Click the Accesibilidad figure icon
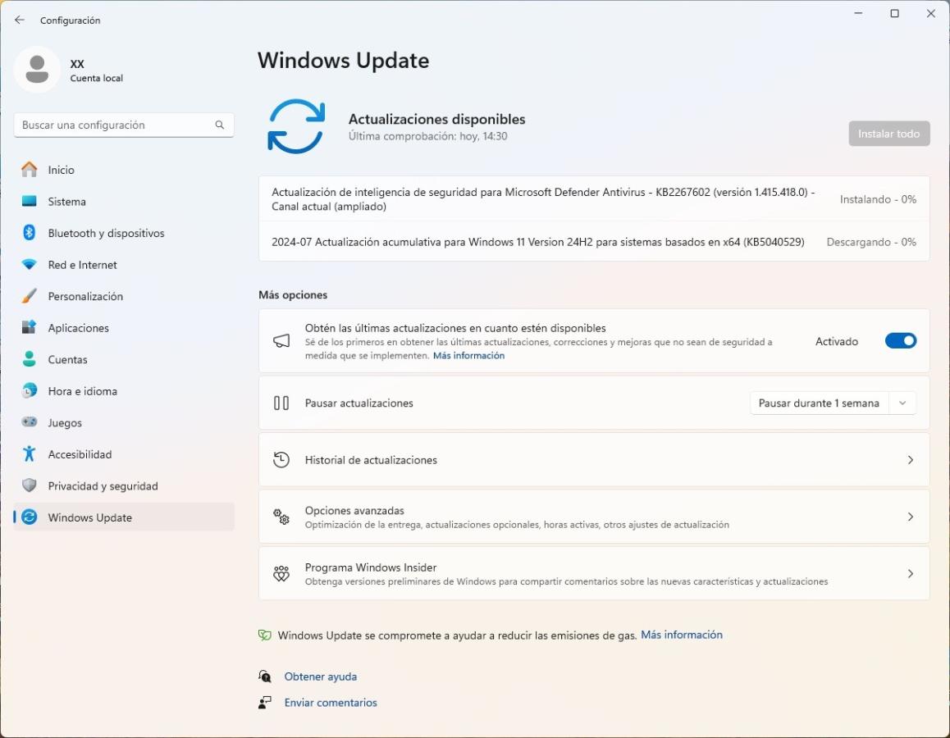Screen dimensions: 950x738 tap(30, 454)
